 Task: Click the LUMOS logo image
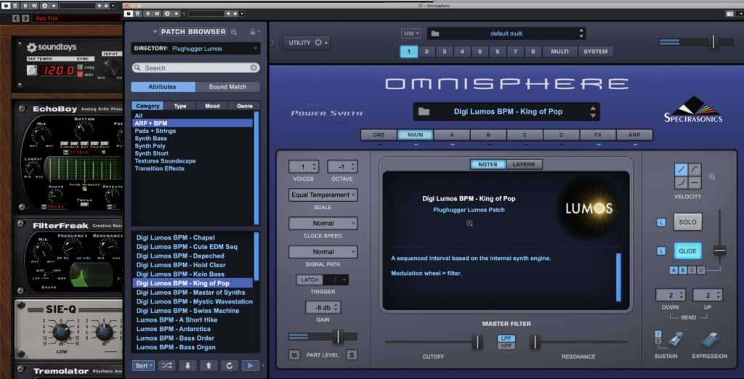589,208
